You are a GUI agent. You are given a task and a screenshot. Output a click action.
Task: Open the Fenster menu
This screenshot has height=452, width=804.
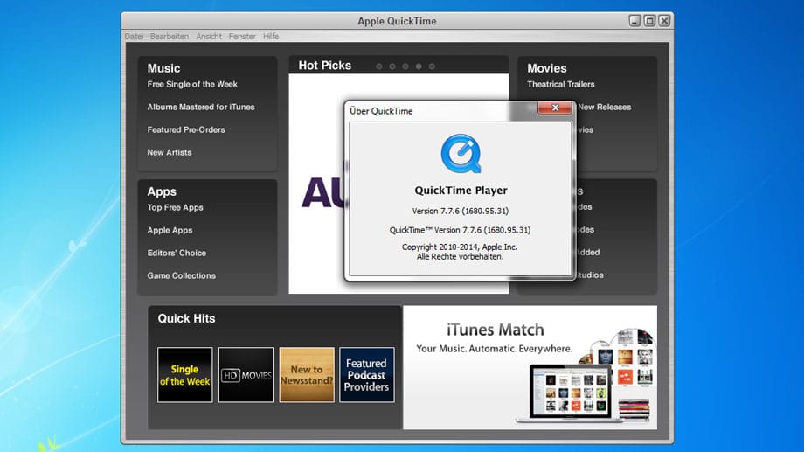(x=242, y=37)
